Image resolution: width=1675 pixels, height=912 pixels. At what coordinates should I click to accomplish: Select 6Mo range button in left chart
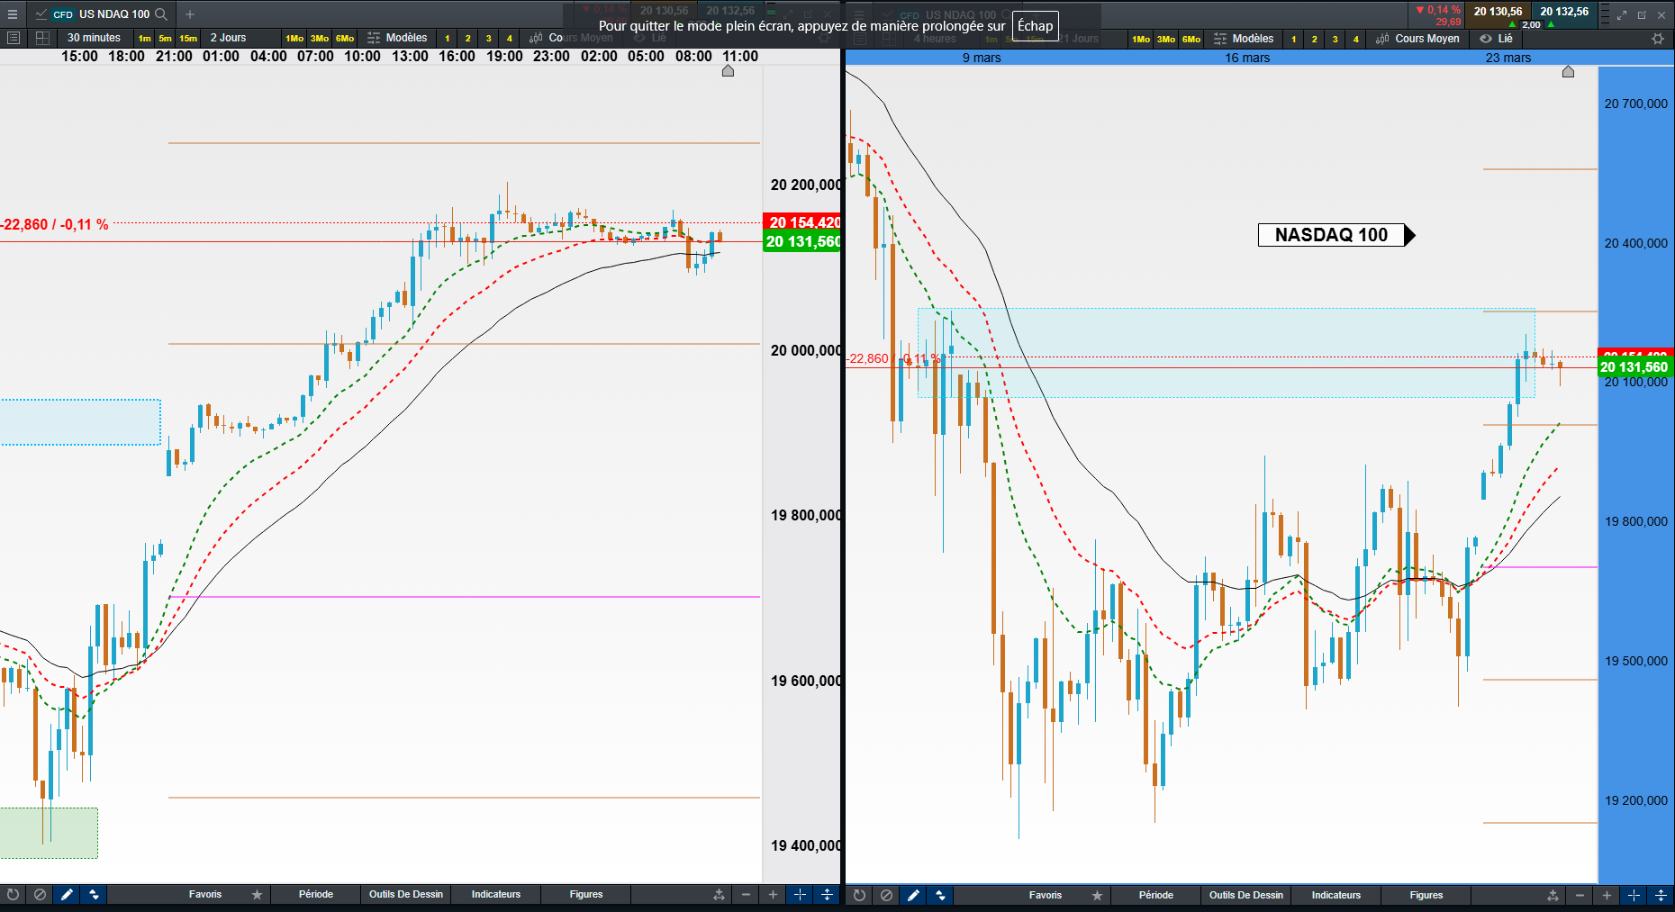pos(345,39)
